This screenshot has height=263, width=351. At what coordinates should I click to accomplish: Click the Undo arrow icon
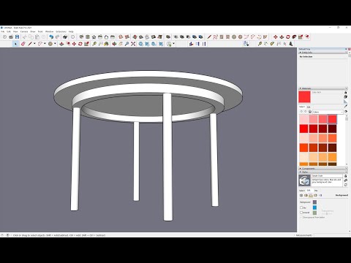(51, 37)
